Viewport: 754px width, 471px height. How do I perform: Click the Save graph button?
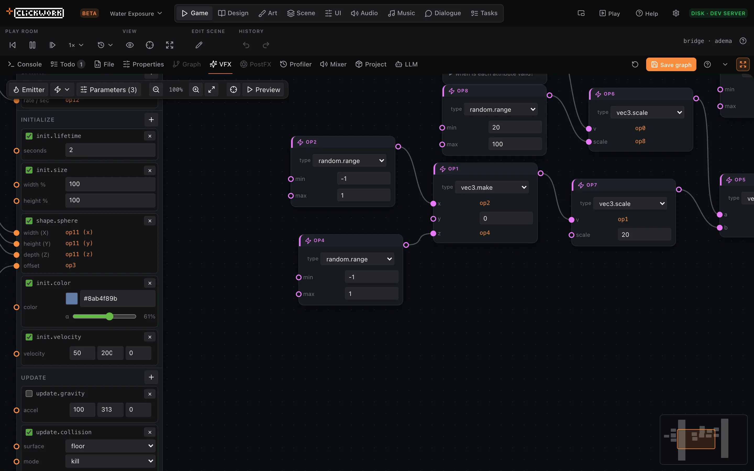point(671,64)
